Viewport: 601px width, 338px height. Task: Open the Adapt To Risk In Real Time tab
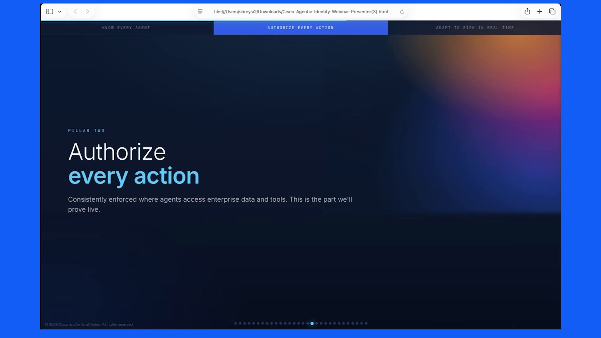click(475, 28)
